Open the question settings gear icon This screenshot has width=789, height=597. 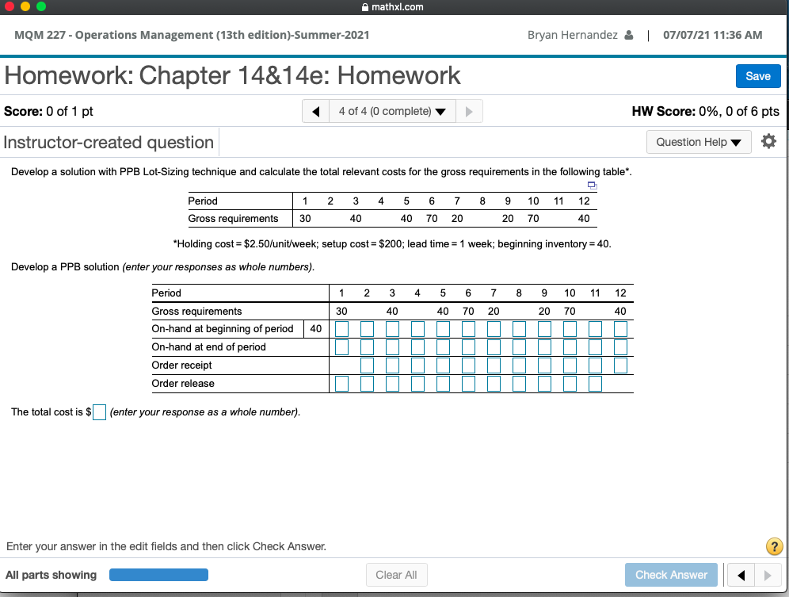(768, 140)
